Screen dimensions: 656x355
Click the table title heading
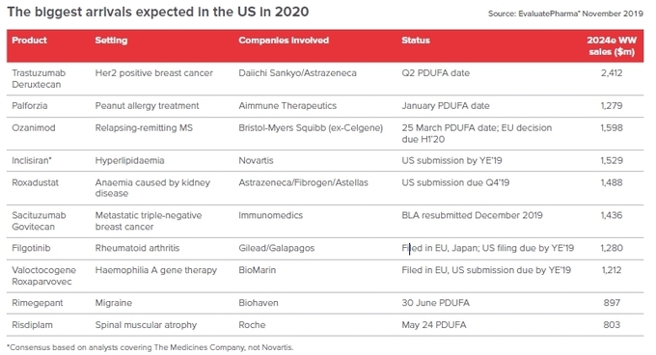(158, 12)
